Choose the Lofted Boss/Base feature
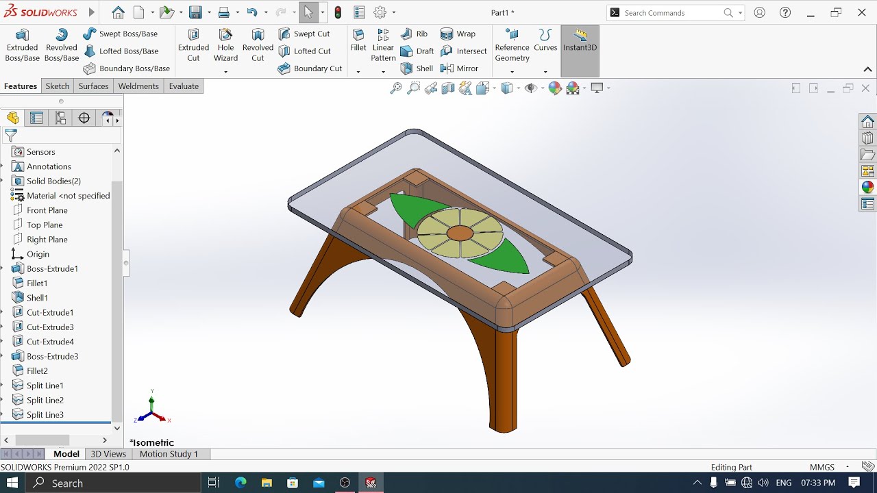This screenshot has height=493, width=877. tap(121, 51)
